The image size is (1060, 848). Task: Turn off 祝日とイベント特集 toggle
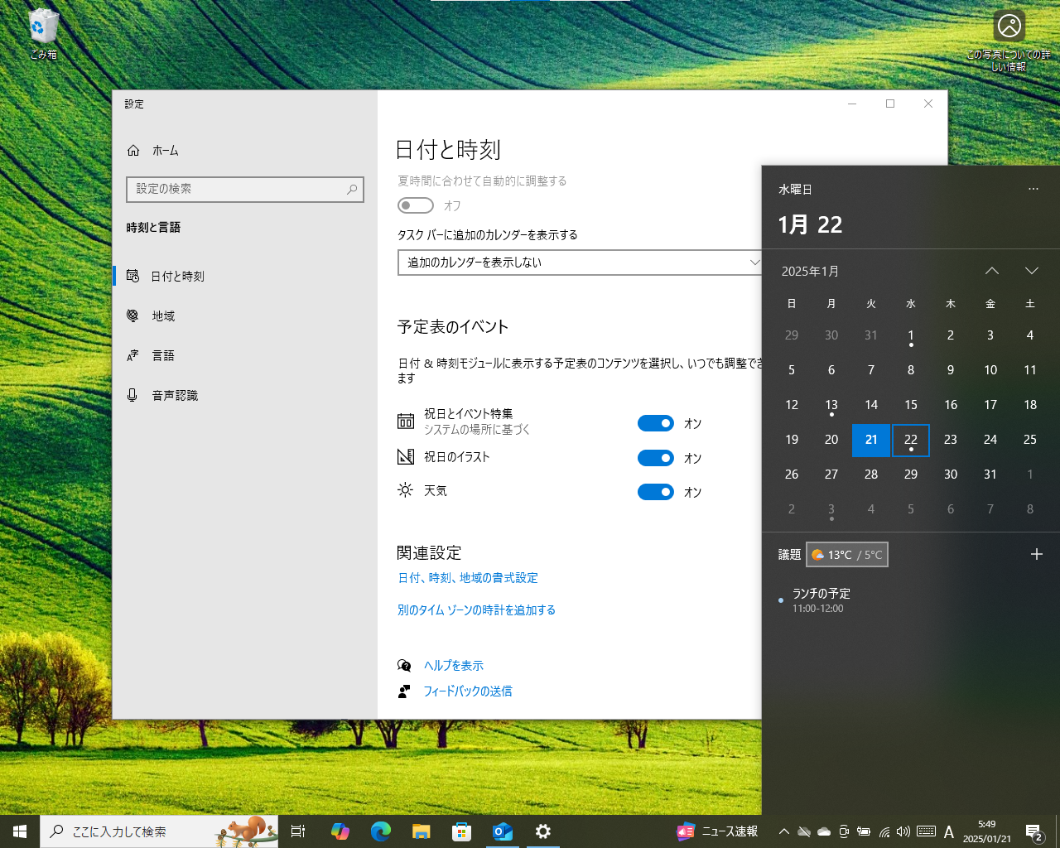[x=656, y=423]
